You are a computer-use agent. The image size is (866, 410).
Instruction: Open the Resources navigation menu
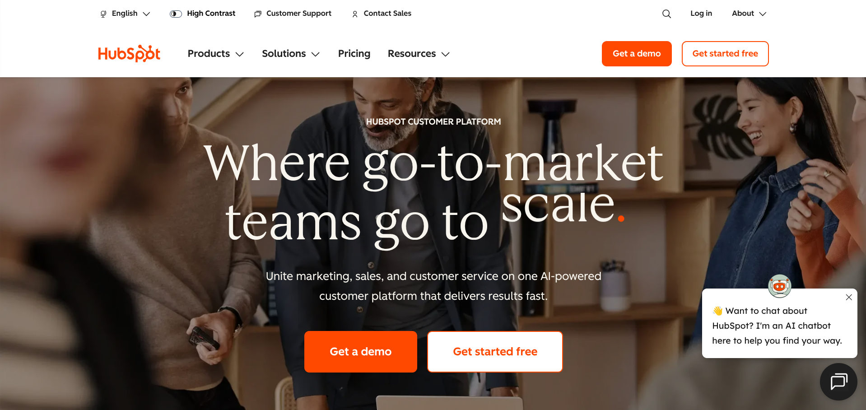click(x=419, y=54)
